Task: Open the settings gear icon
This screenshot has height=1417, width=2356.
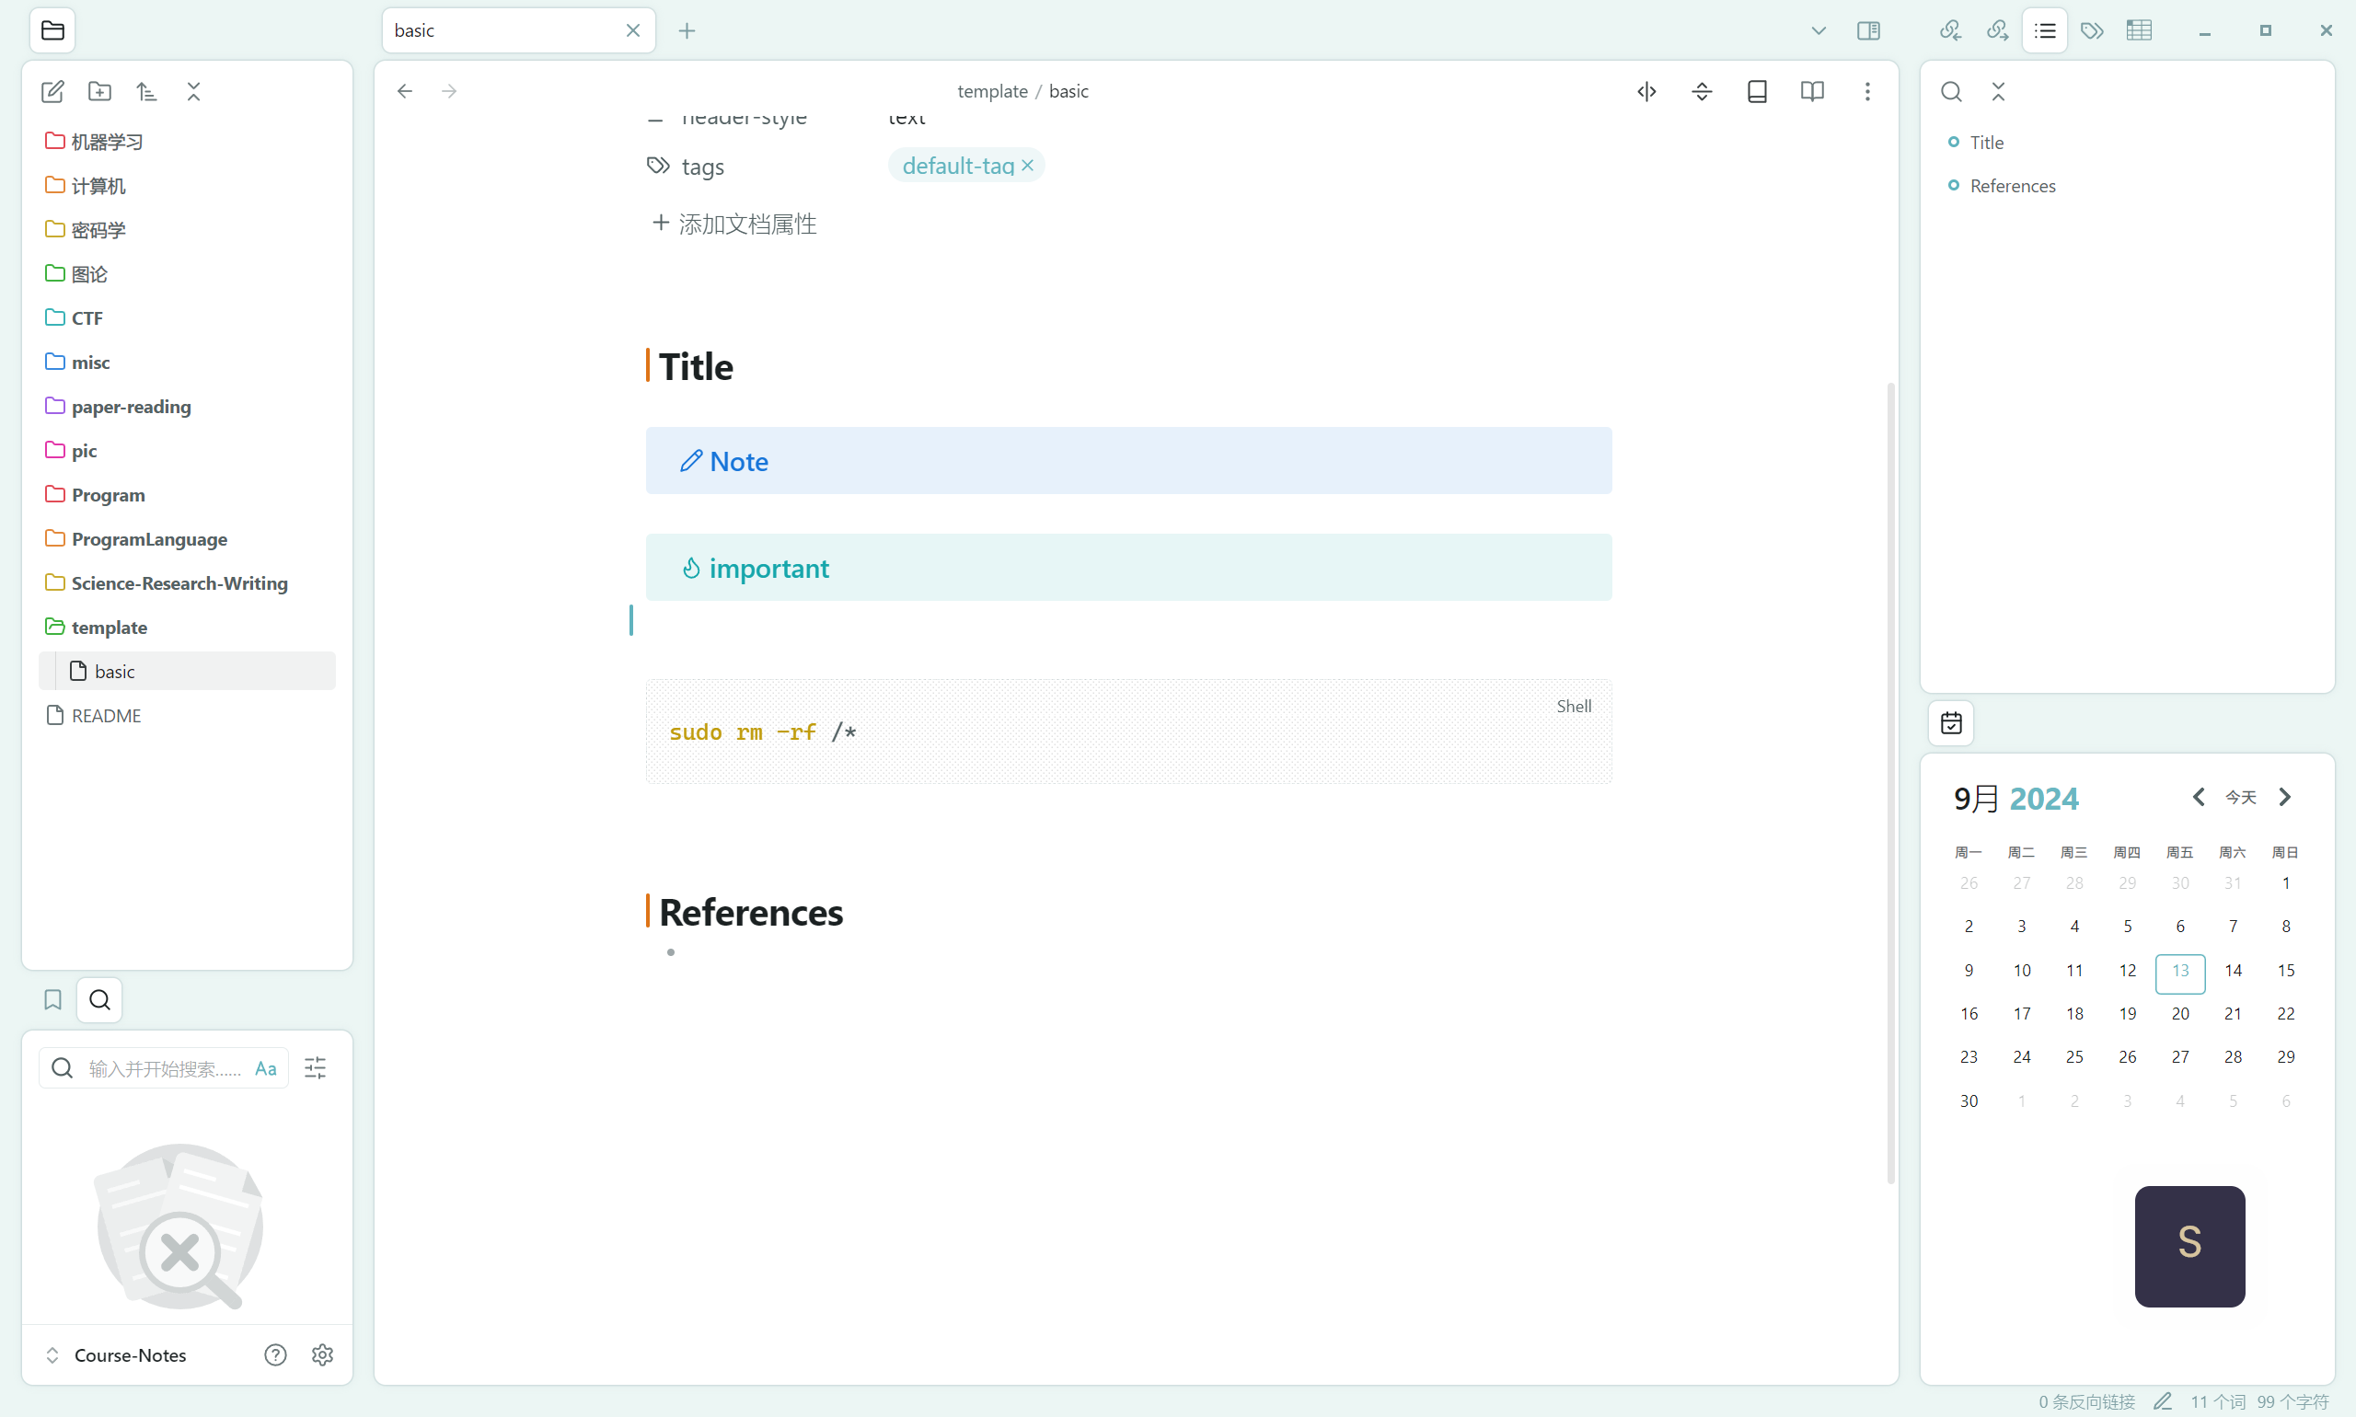Action: [323, 1355]
